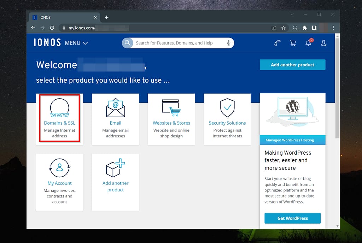Screen dimensions: 362x243
Task: Go back in browser
Action: (33, 28)
